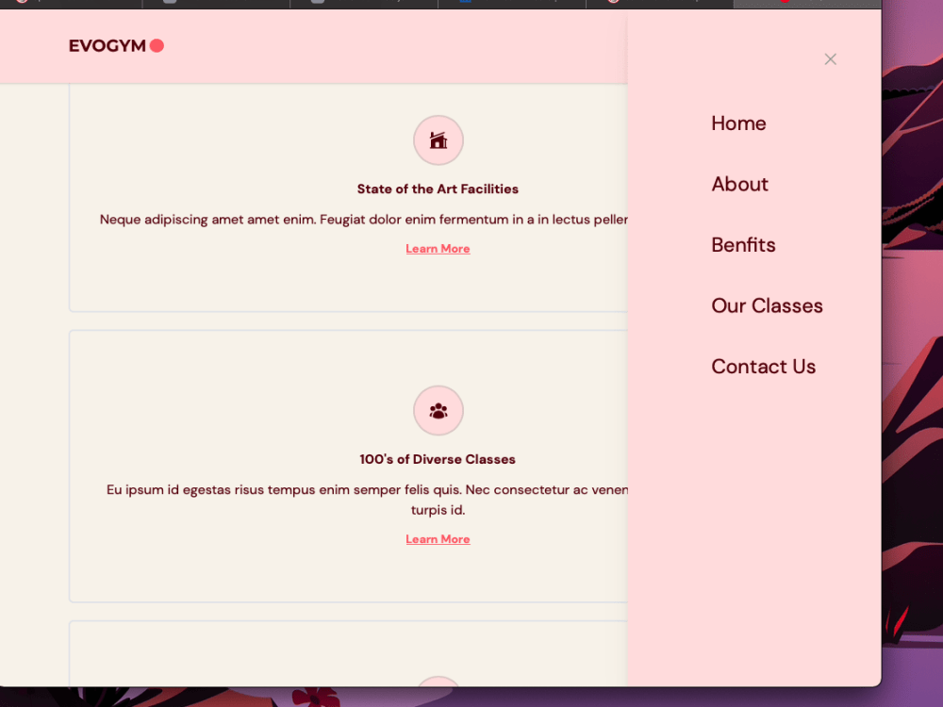Open the Home navigation link
This screenshot has width=943, height=707.
point(738,123)
